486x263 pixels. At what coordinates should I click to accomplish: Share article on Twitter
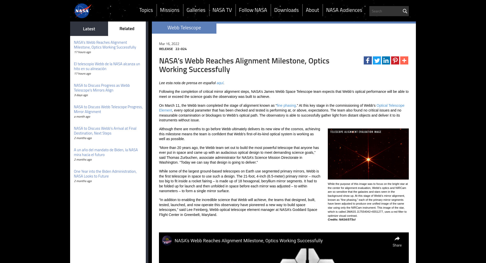(377, 60)
